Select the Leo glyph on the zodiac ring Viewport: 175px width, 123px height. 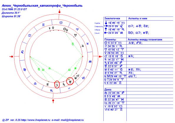pos(22,52)
